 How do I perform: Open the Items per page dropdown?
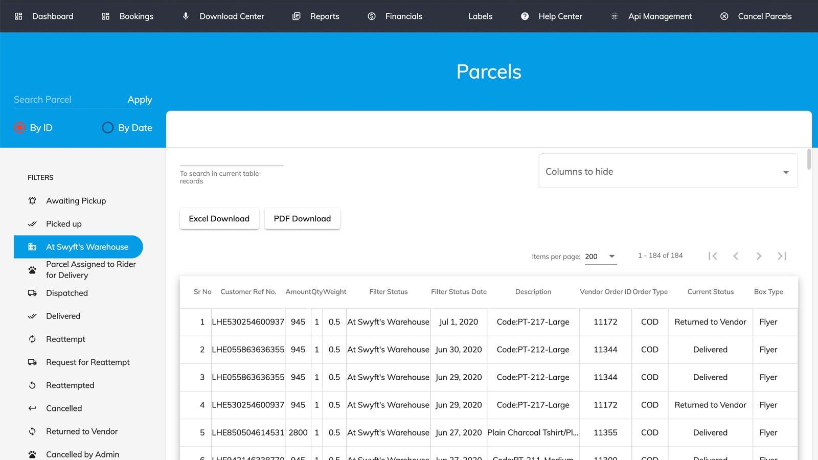coord(600,257)
